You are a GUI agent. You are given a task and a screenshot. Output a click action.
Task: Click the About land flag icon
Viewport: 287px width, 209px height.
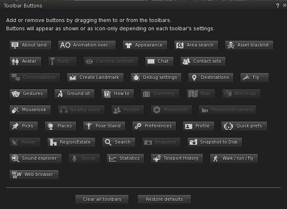15,45
